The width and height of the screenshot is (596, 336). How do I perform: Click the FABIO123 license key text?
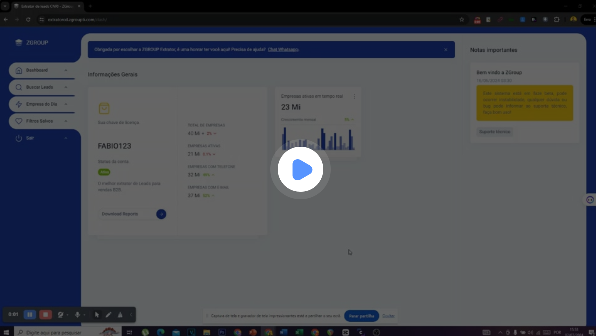click(x=114, y=146)
